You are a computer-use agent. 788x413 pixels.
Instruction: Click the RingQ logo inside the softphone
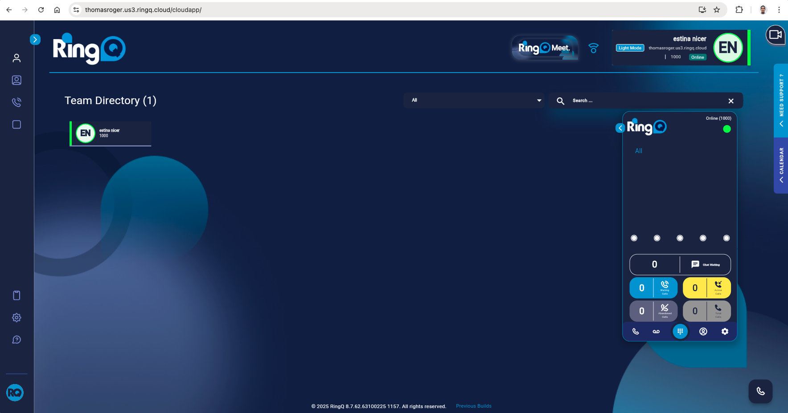click(x=647, y=127)
